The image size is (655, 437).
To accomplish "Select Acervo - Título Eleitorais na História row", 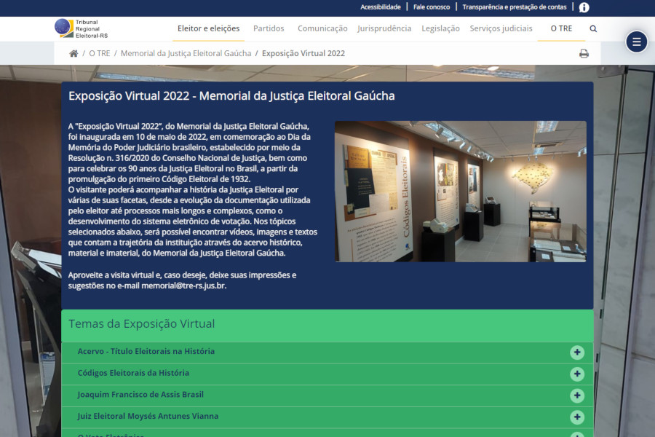I will pyautogui.click(x=327, y=353).
